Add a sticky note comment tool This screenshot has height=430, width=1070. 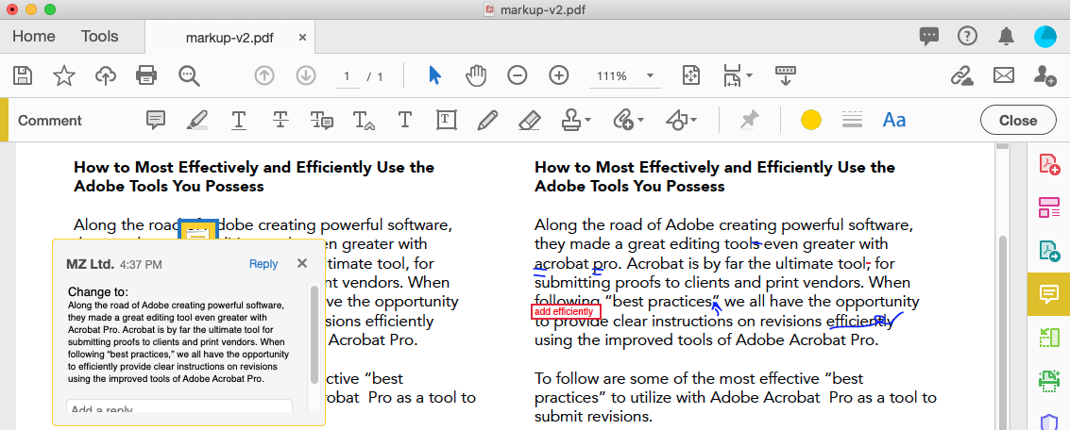[156, 121]
